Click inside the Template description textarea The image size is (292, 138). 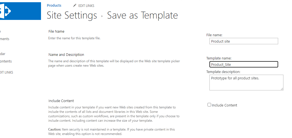(x=246, y=82)
